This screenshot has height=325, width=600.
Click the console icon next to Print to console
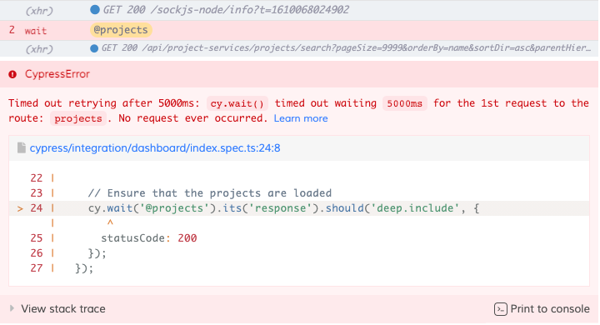tap(501, 309)
